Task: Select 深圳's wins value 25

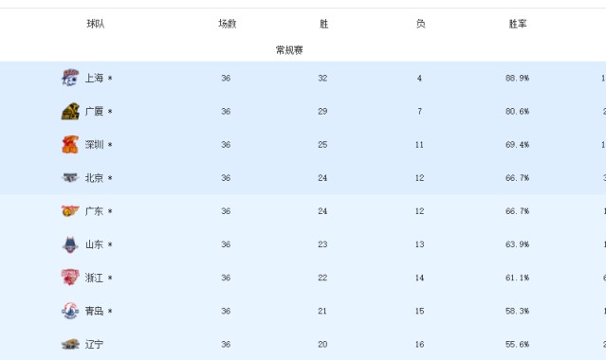Action: pos(322,144)
